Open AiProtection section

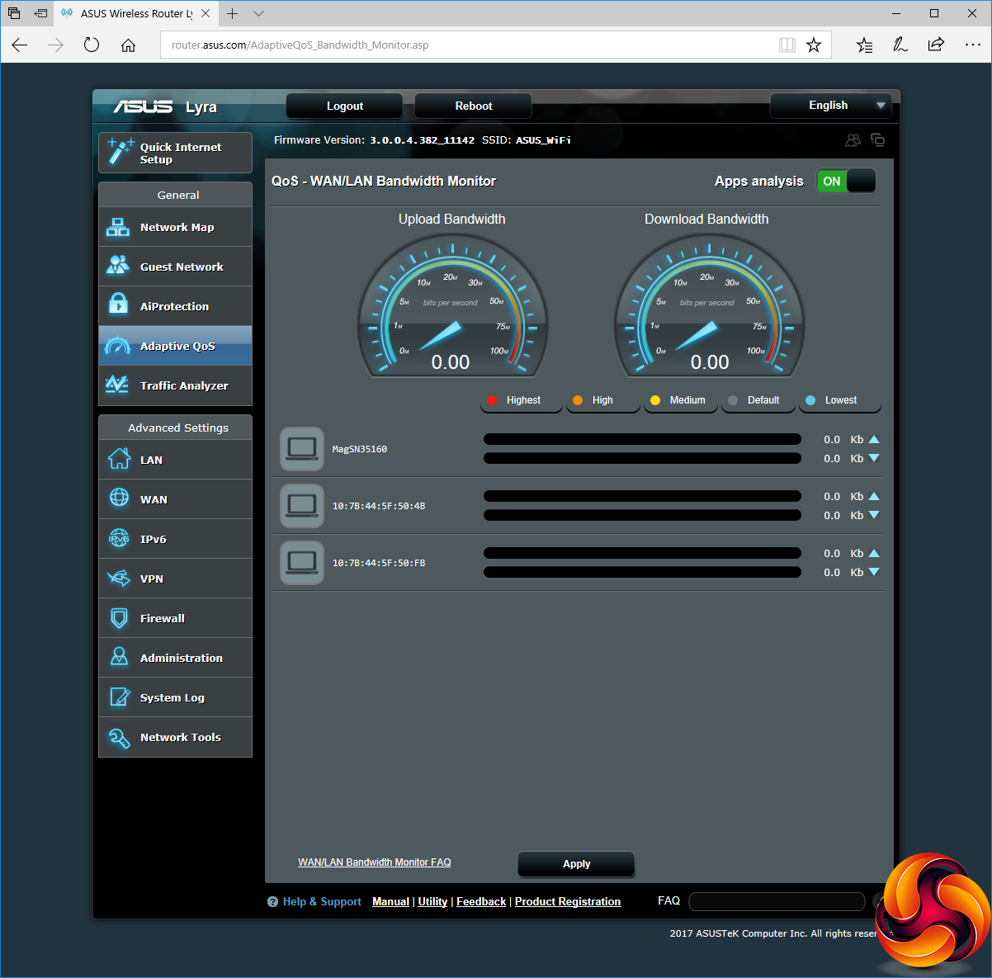point(175,306)
